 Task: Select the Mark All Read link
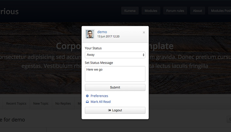tap(101, 102)
